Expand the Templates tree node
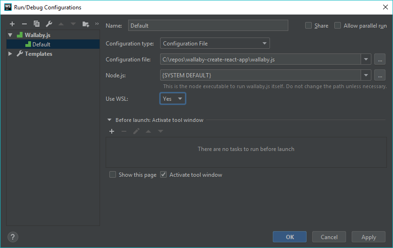This screenshot has width=393, height=248. (x=10, y=53)
